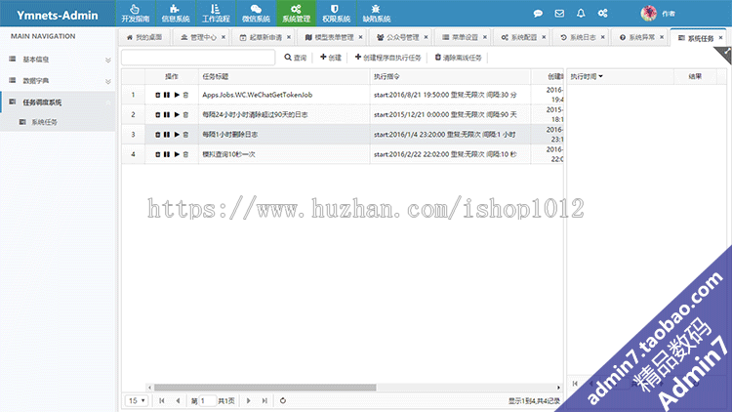The width and height of the screenshot is (732, 412).
Task: Click the page number input field
Action: pos(207,401)
